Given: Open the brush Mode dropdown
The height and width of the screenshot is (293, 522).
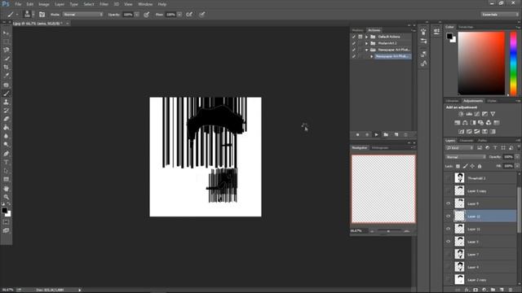Looking at the screenshot, I should click(x=83, y=15).
